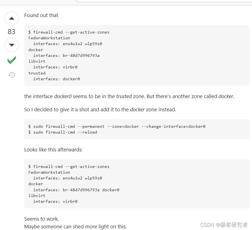This screenshot has height=230, width=252.
Task: Click the downvote arrow on the answer
Action: tap(12, 45)
